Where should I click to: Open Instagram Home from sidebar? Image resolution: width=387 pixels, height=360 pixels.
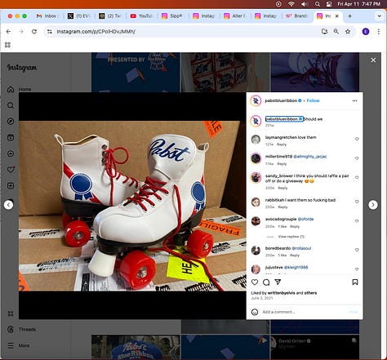pyautogui.click(x=19, y=89)
